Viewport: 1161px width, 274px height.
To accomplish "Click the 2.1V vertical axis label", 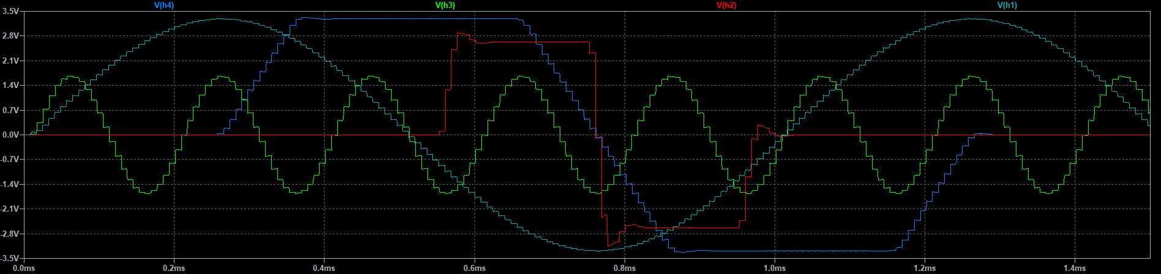I will click(x=11, y=61).
